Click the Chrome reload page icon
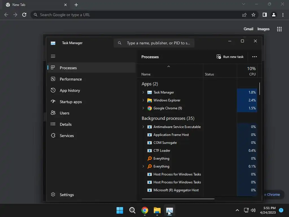Image resolution: width=289 pixels, height=217 pixels. (24, 15)
